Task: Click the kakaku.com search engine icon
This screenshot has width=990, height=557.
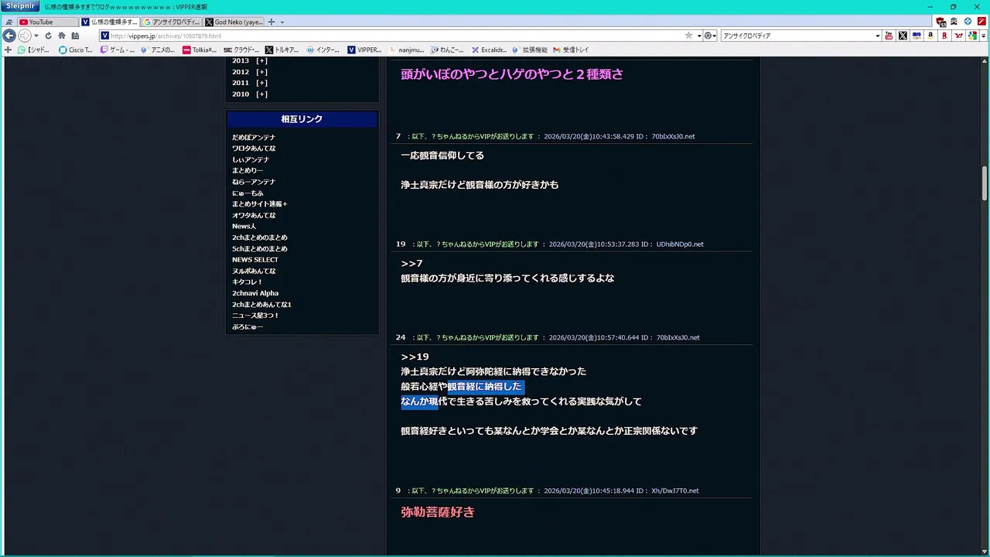Action: point(917,36)
